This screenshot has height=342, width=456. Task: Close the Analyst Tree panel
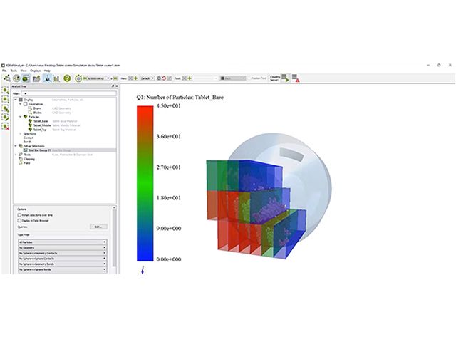117,86
